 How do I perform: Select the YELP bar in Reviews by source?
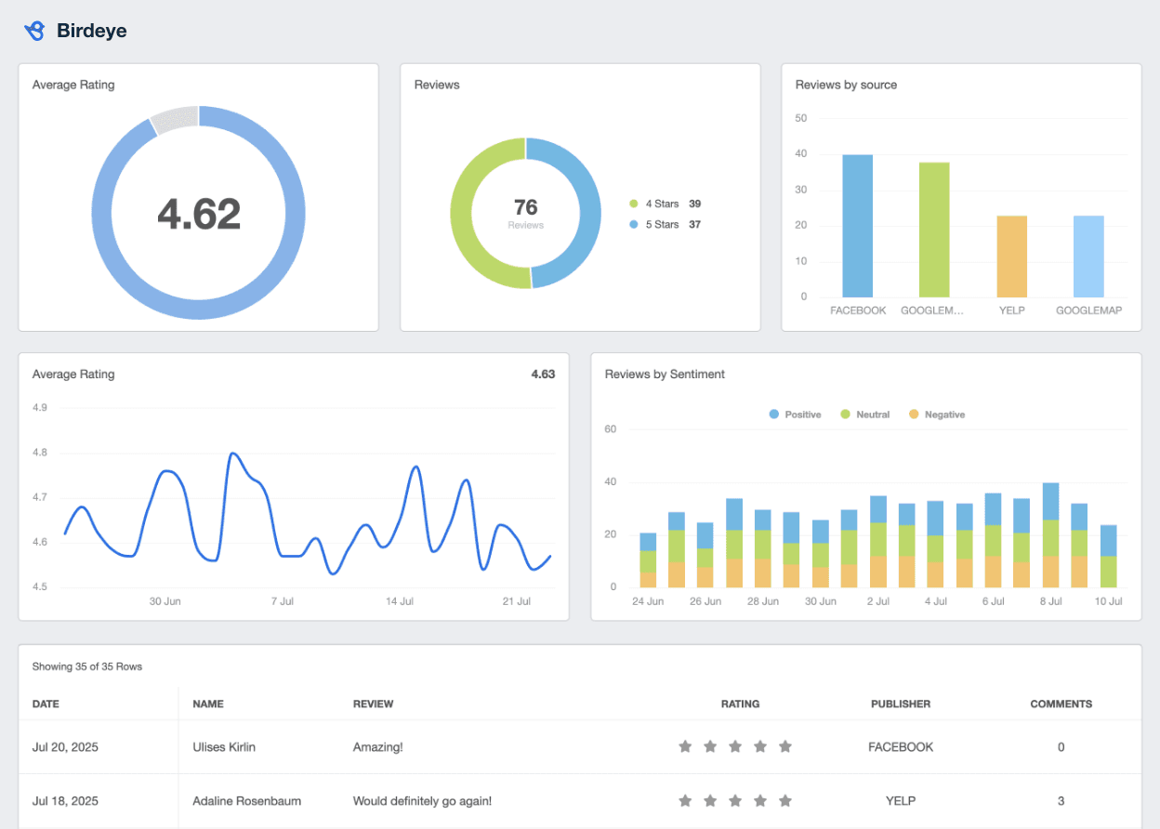point(1011,256)
